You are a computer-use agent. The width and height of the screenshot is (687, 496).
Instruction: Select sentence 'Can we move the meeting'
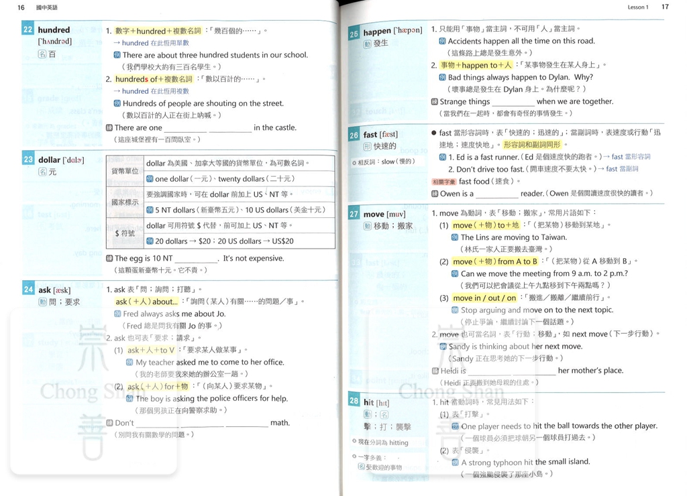pyautogui.click(x=544, y=273)
